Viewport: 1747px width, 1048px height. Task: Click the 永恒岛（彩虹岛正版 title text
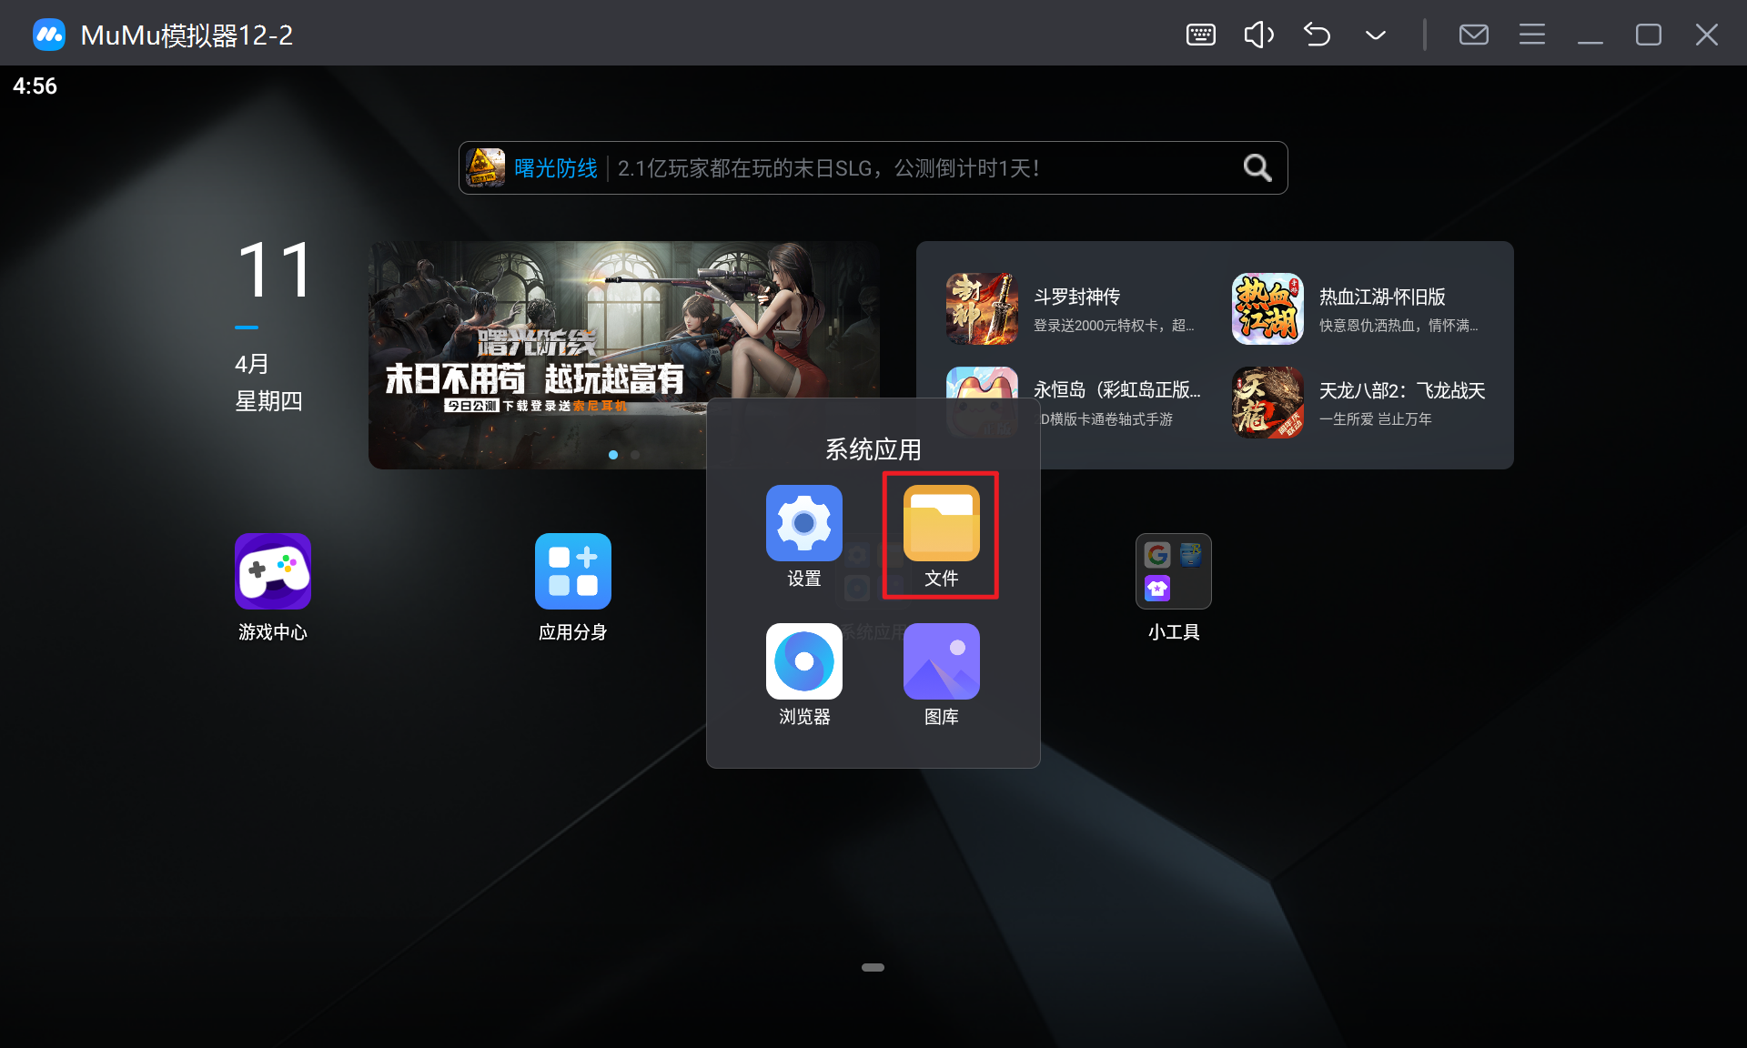pyautogui.click(x=1117, y=390)
